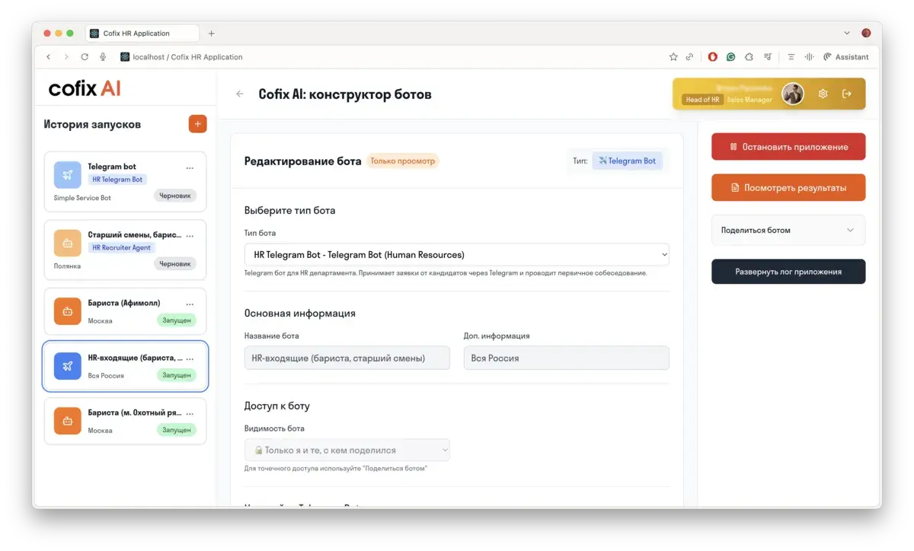
Task: Open the browser Assistant button
Action: coord(845,57)
